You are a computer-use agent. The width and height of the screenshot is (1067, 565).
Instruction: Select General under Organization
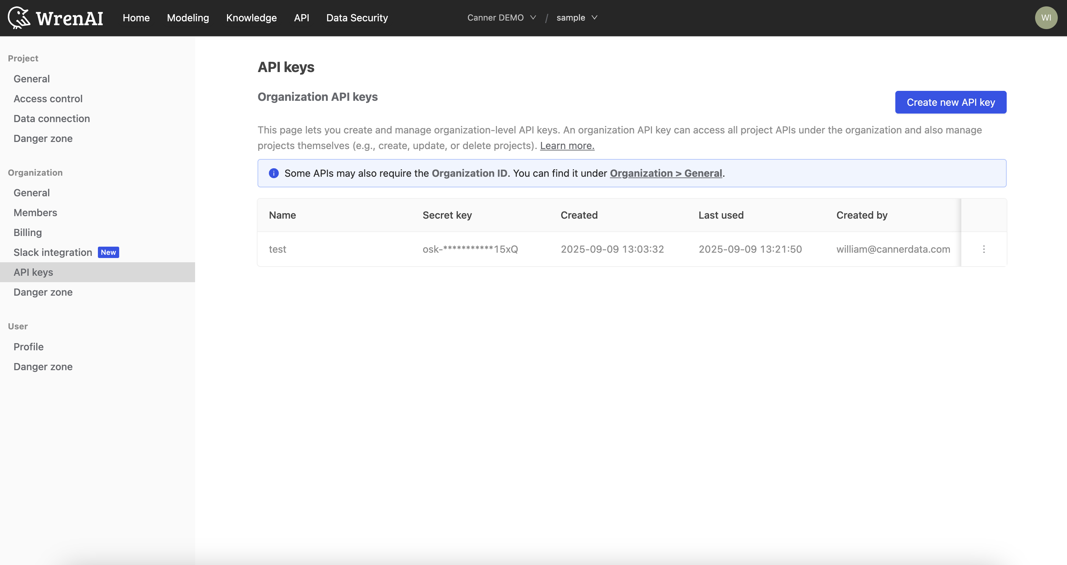click(32, 193)
